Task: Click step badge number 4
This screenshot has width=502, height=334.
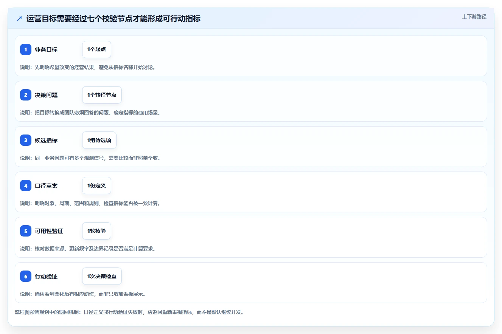Action: coord(26,186)
